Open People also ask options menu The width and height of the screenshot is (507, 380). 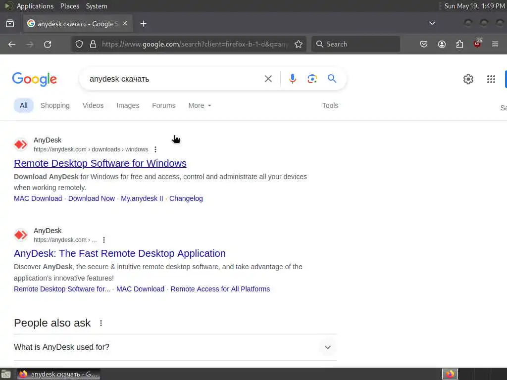(x=101, y=323)
